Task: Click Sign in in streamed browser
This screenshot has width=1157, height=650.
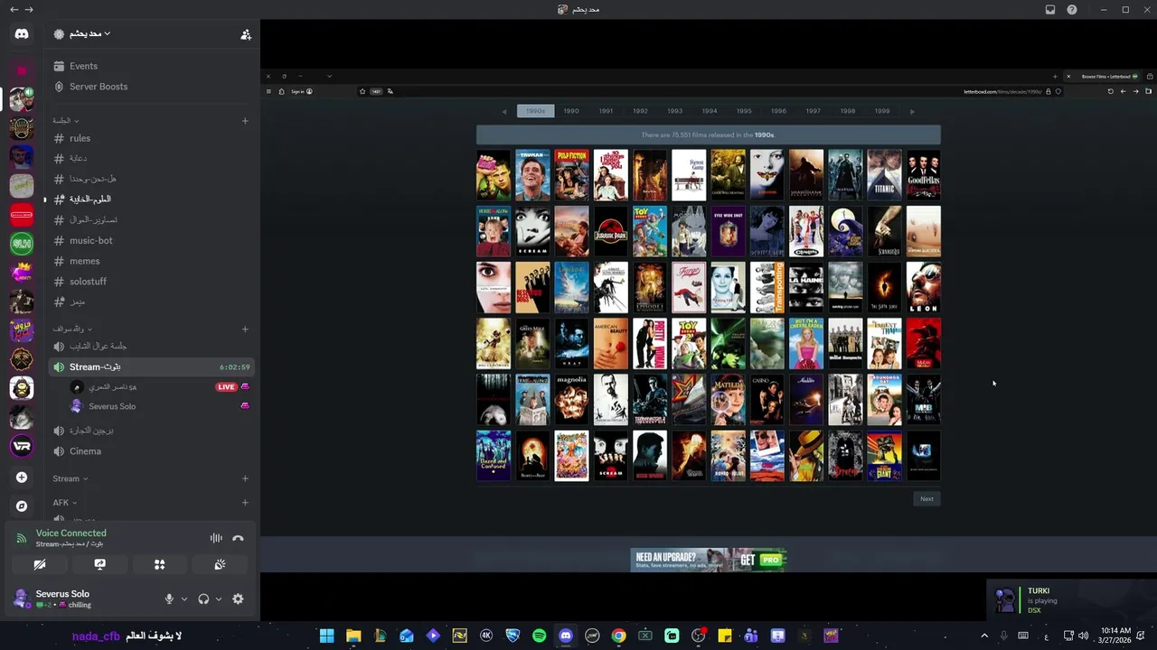Action: click(x=301, y=91)
